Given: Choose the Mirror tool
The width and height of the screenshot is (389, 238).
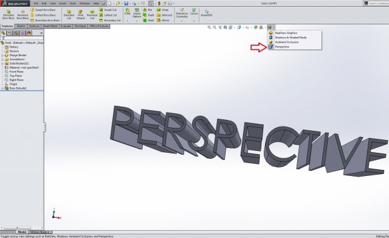Looking at the screenshot, I should (x=164, y=20).
